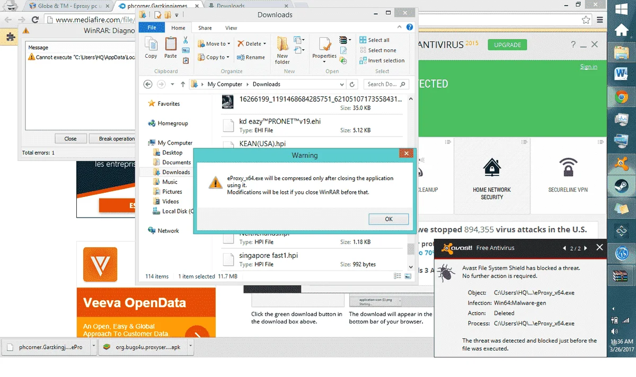Screen dimensions: 636x377
Task: Click the Paste icon in Explorer ribbon
Action: (x=171, y=44)
